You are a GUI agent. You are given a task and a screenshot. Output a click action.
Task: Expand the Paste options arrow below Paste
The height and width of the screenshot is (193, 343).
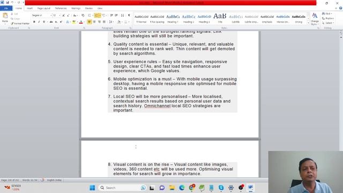coord(5,24)
